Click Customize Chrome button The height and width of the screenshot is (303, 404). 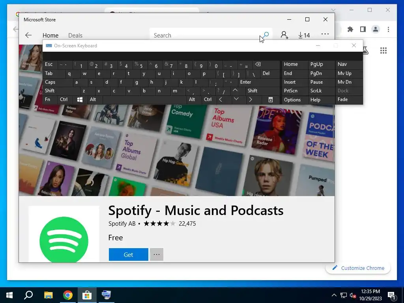pos(358,268)
